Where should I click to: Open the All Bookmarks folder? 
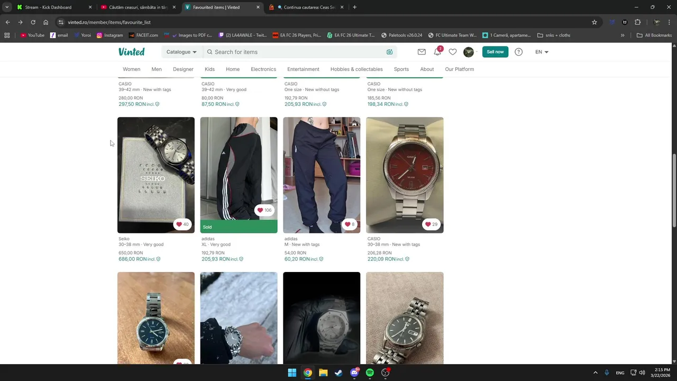(x=654, y=35)
